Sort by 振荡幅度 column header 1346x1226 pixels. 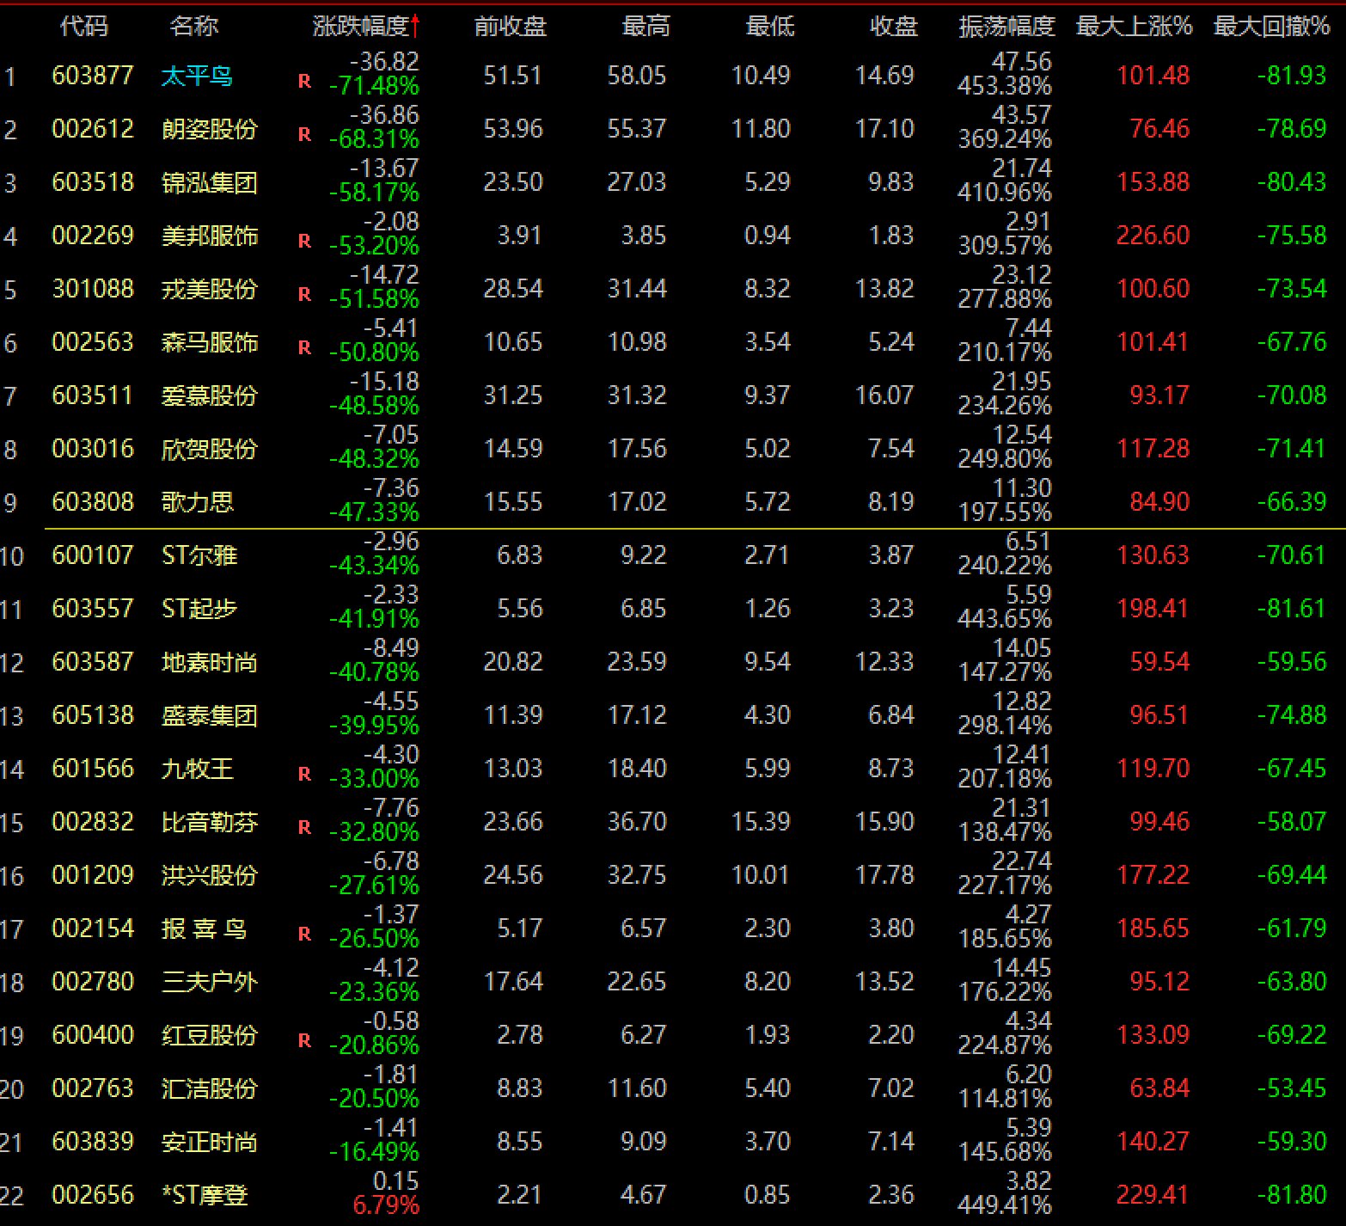pos(1006,27)
